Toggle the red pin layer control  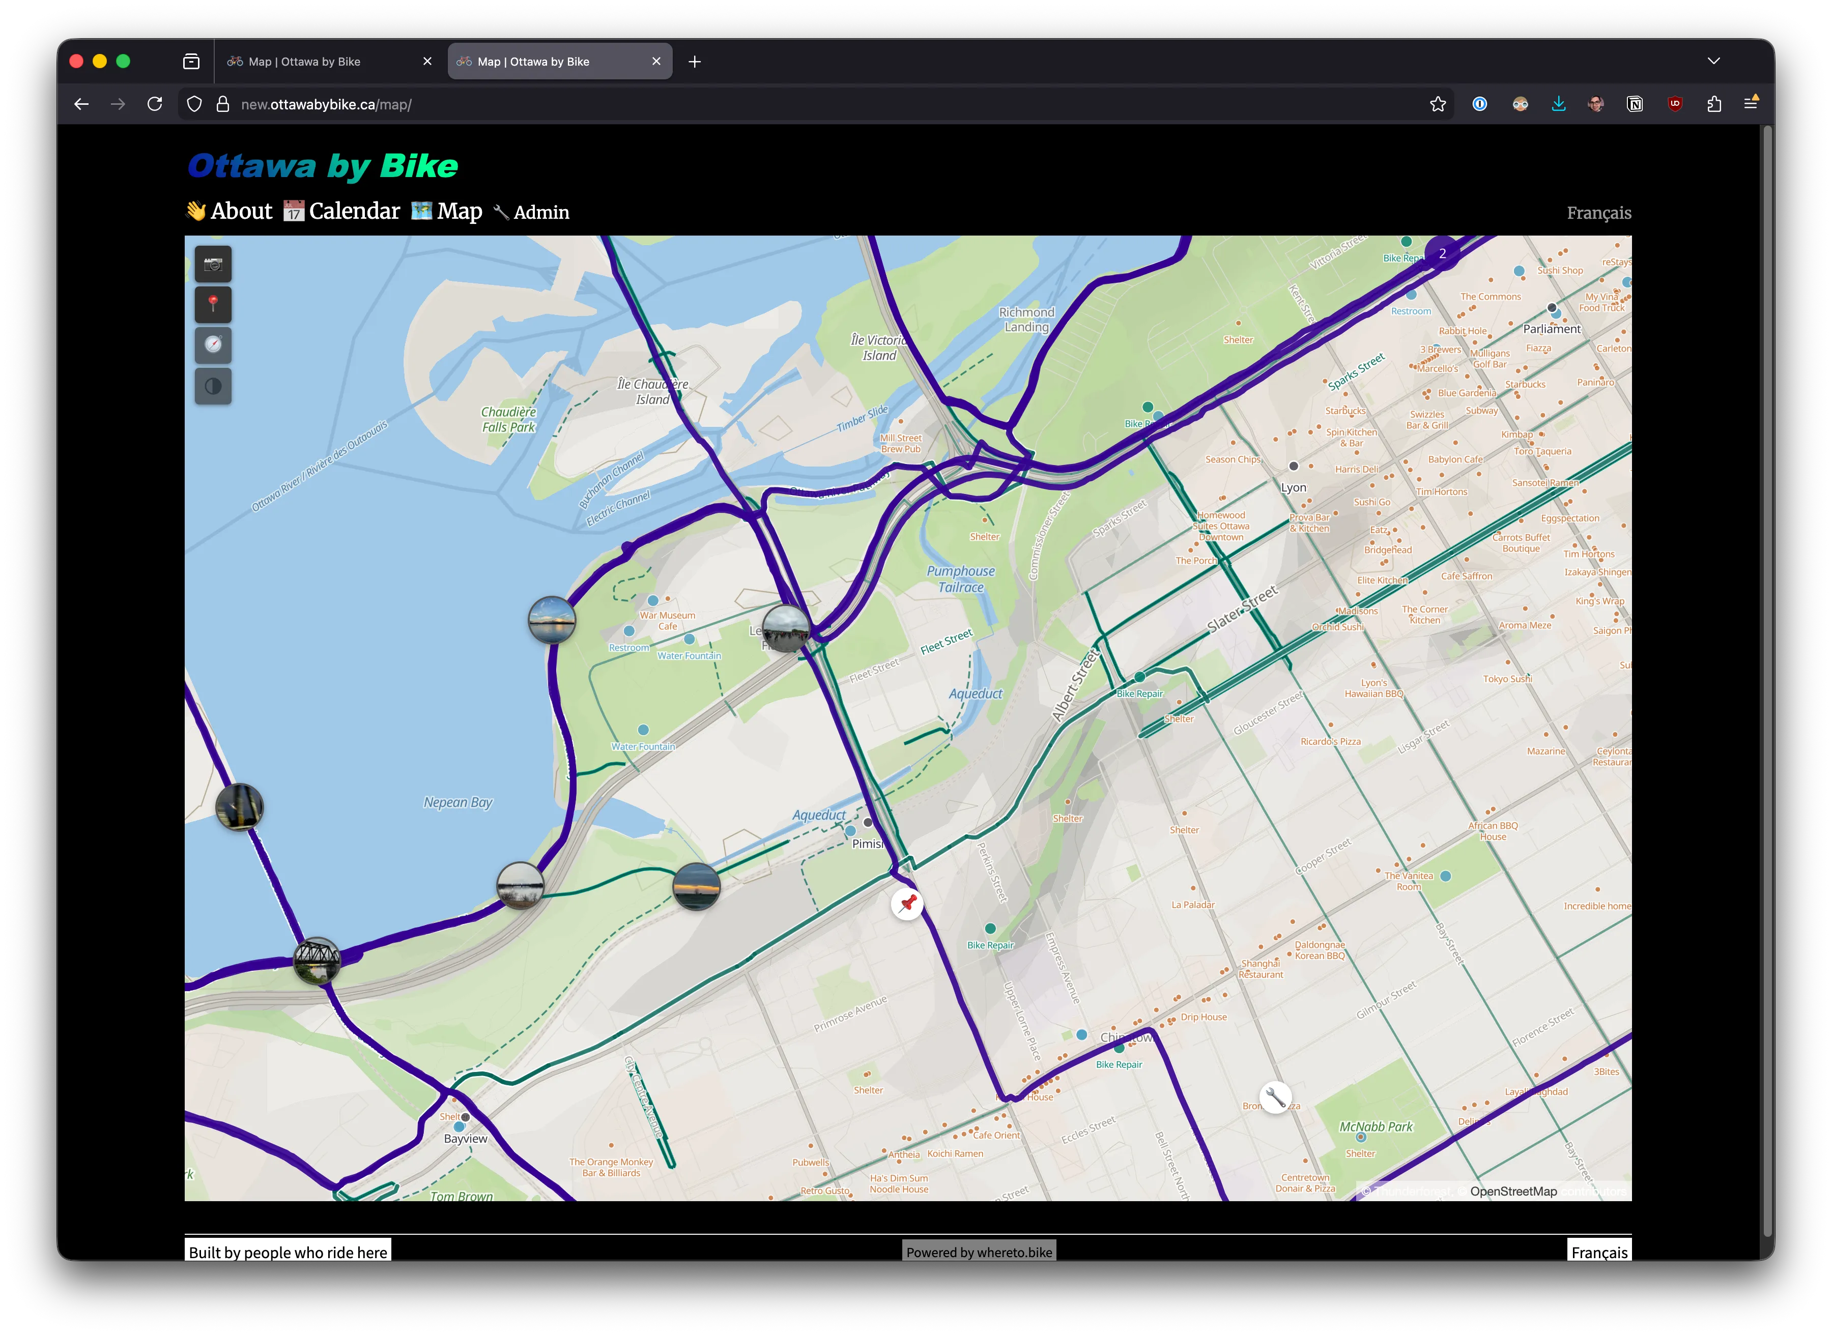213,304
